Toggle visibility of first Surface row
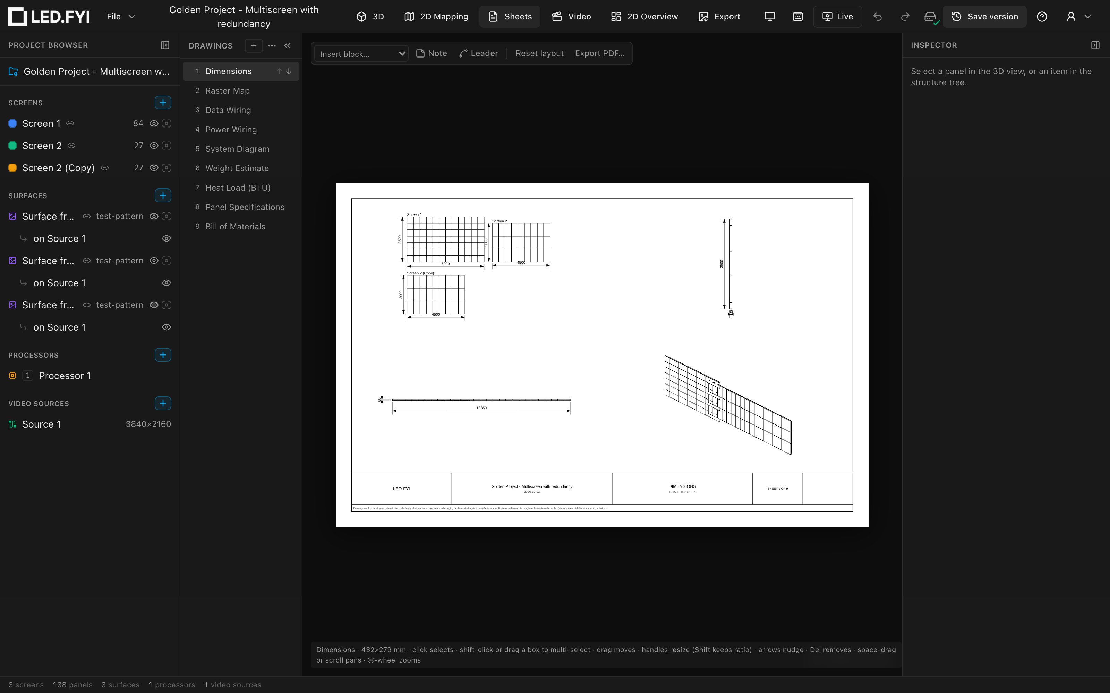The height and width of the screenshot is (693, 1110). point(154,216)
